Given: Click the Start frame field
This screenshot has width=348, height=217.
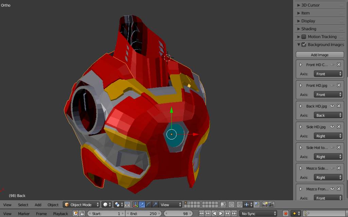Looking at the screenshot, I should 106,214.
